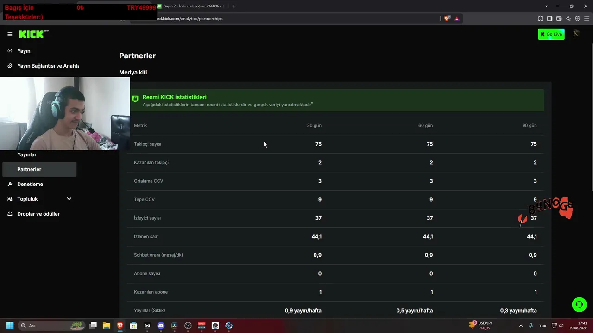Open the tab search dropdown arrow
593x333 pixels.
point(546,6)
